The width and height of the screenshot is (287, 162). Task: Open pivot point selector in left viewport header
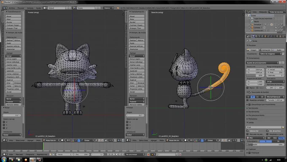click(x=68, y=140)
